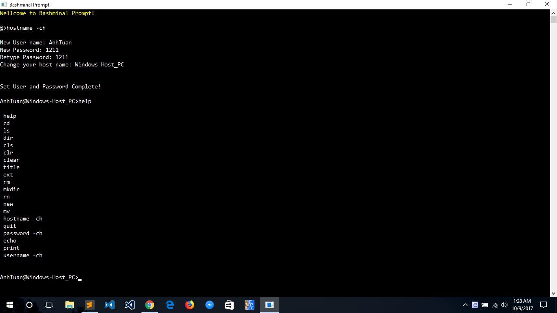The image size is (557, 313).
Task: Open the volume speaker tray icon
Action: pyautogui.click(x=504, y=305)
